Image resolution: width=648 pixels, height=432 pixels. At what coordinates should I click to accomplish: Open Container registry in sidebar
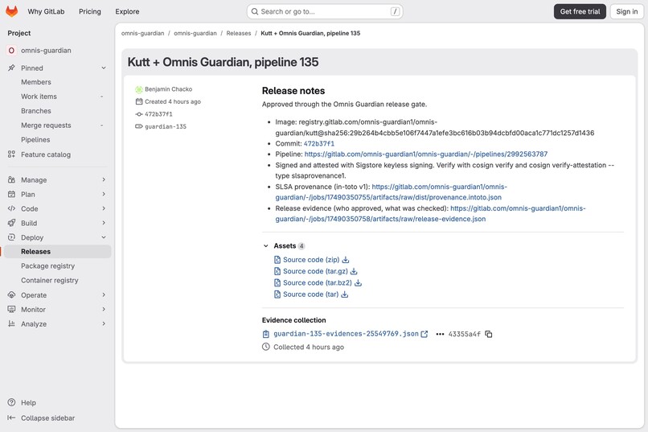point(50,280)
